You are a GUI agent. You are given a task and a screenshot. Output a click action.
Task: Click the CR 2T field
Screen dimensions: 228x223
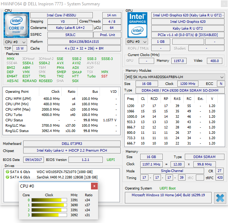click(x=219, y=171)
